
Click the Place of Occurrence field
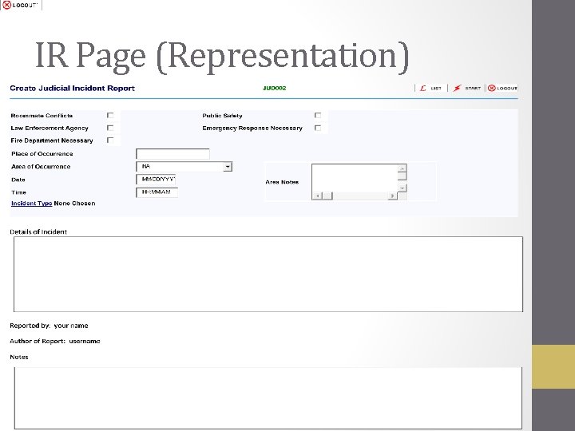point(172,154)
